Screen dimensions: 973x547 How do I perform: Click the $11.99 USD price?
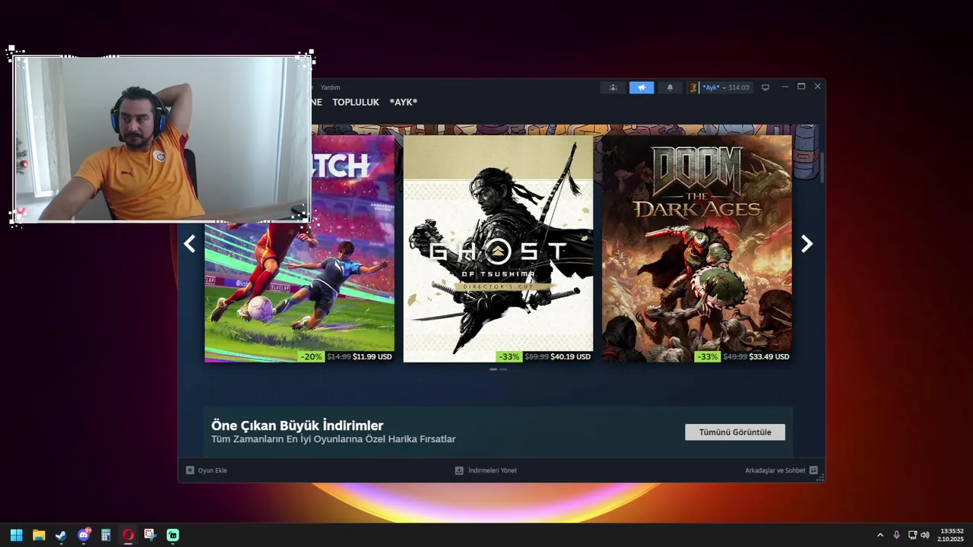pos(372,356)
